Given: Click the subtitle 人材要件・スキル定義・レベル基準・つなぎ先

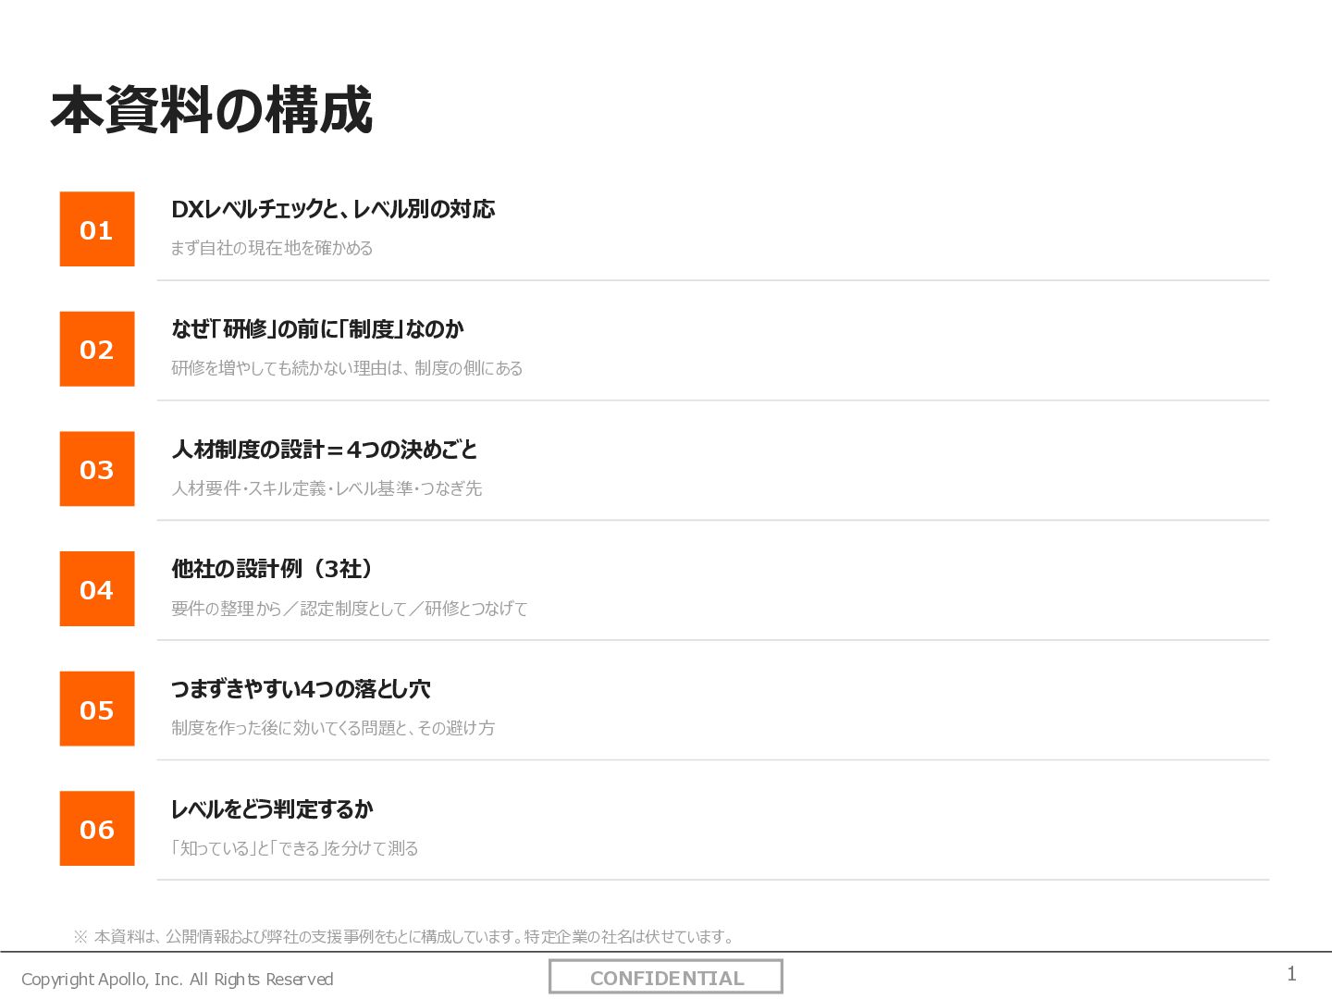Looking at the screenshot, I should 327,488.
